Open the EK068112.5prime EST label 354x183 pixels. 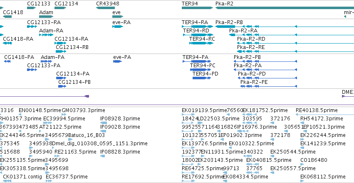[323, 177]
